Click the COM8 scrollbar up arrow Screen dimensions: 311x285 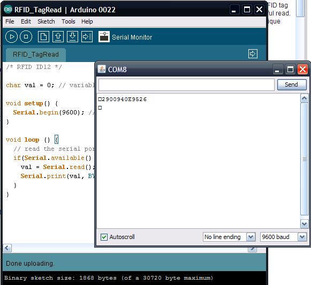click(x=305, y=98)
